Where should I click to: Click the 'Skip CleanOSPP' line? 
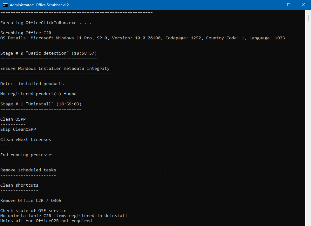[x=18, y=130]
